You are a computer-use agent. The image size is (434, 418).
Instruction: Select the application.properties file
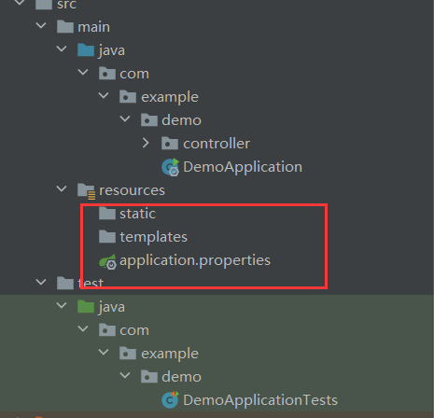tap(195, 260)
